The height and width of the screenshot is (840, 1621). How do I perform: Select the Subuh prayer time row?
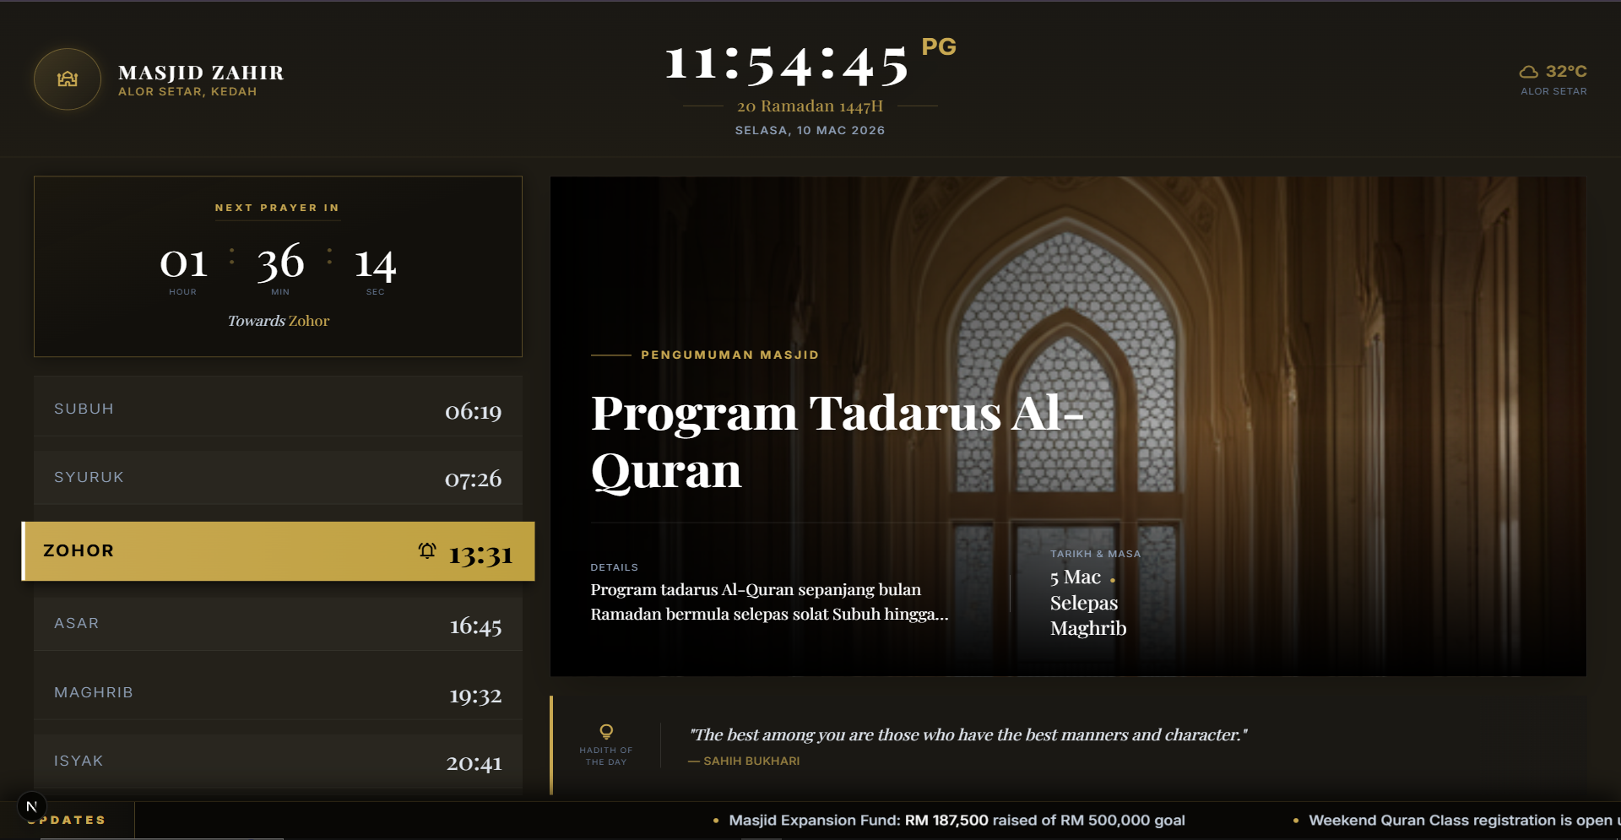click(278, 409)
